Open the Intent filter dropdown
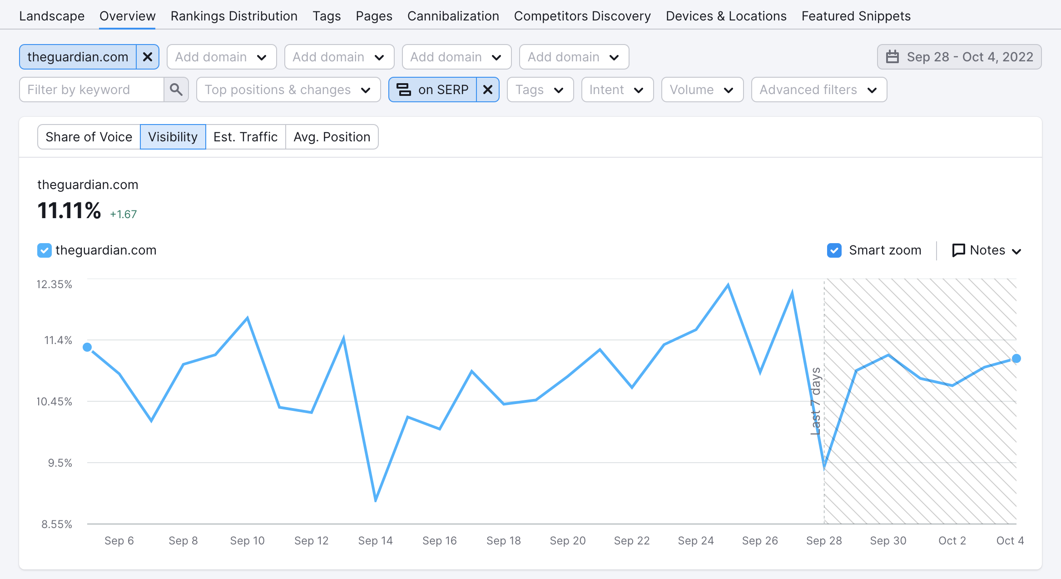The width and height of the screenshot is (1061, 579). (618, 90)
